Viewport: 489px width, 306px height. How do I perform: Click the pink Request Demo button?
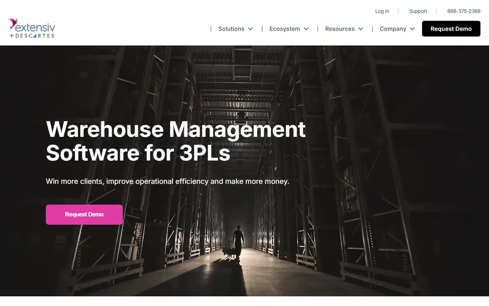[x=84, y=215]
